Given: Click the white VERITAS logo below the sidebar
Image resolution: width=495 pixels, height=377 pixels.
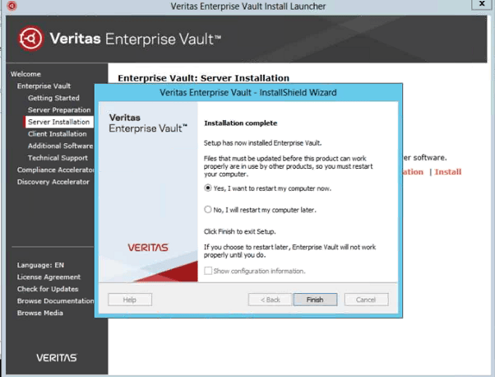Looking at the screenshot, I should point(57,358).
